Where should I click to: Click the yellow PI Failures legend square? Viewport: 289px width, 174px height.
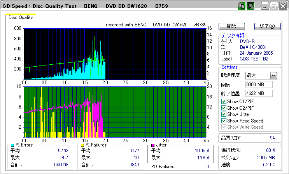(x=82, y=145)
